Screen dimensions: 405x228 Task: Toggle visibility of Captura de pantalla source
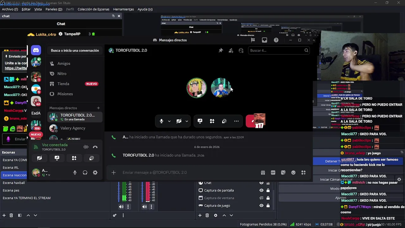[261, 190]
